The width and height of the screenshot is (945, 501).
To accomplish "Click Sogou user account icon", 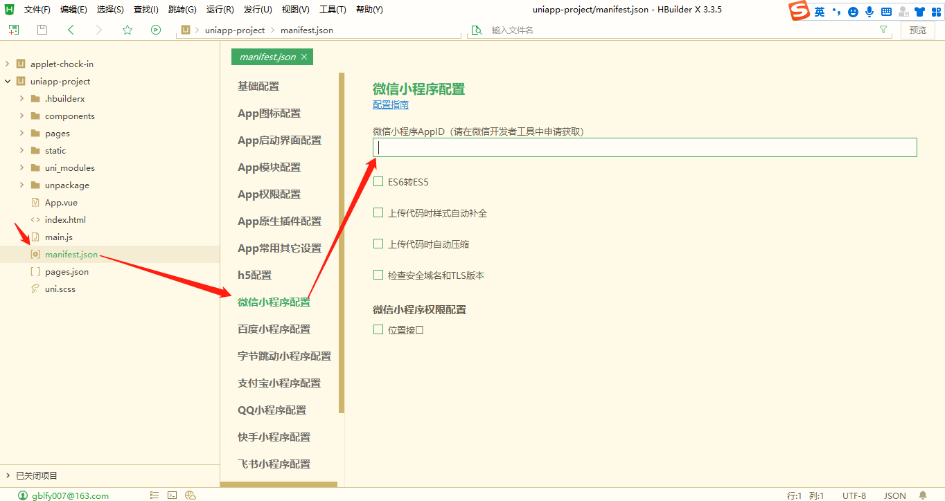I will click(x=903, y=12).
